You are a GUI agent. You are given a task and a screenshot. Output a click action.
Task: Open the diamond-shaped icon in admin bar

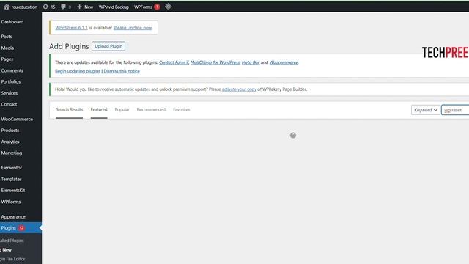pos(168,7)
